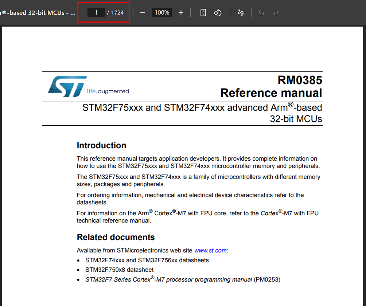
Task: Click the Reference manual title text
Action: [271, 93]
